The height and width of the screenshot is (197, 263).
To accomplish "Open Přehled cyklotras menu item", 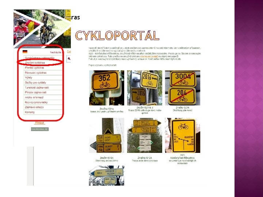I will pyautogui.click(x=43, y=68).
